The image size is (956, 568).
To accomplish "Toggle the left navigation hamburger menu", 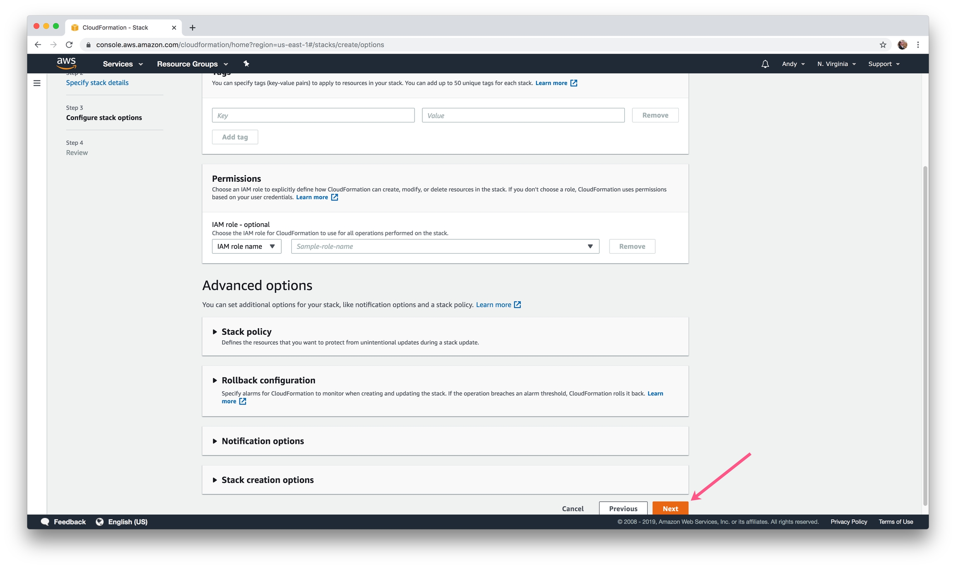I will (x=37, y=83).
